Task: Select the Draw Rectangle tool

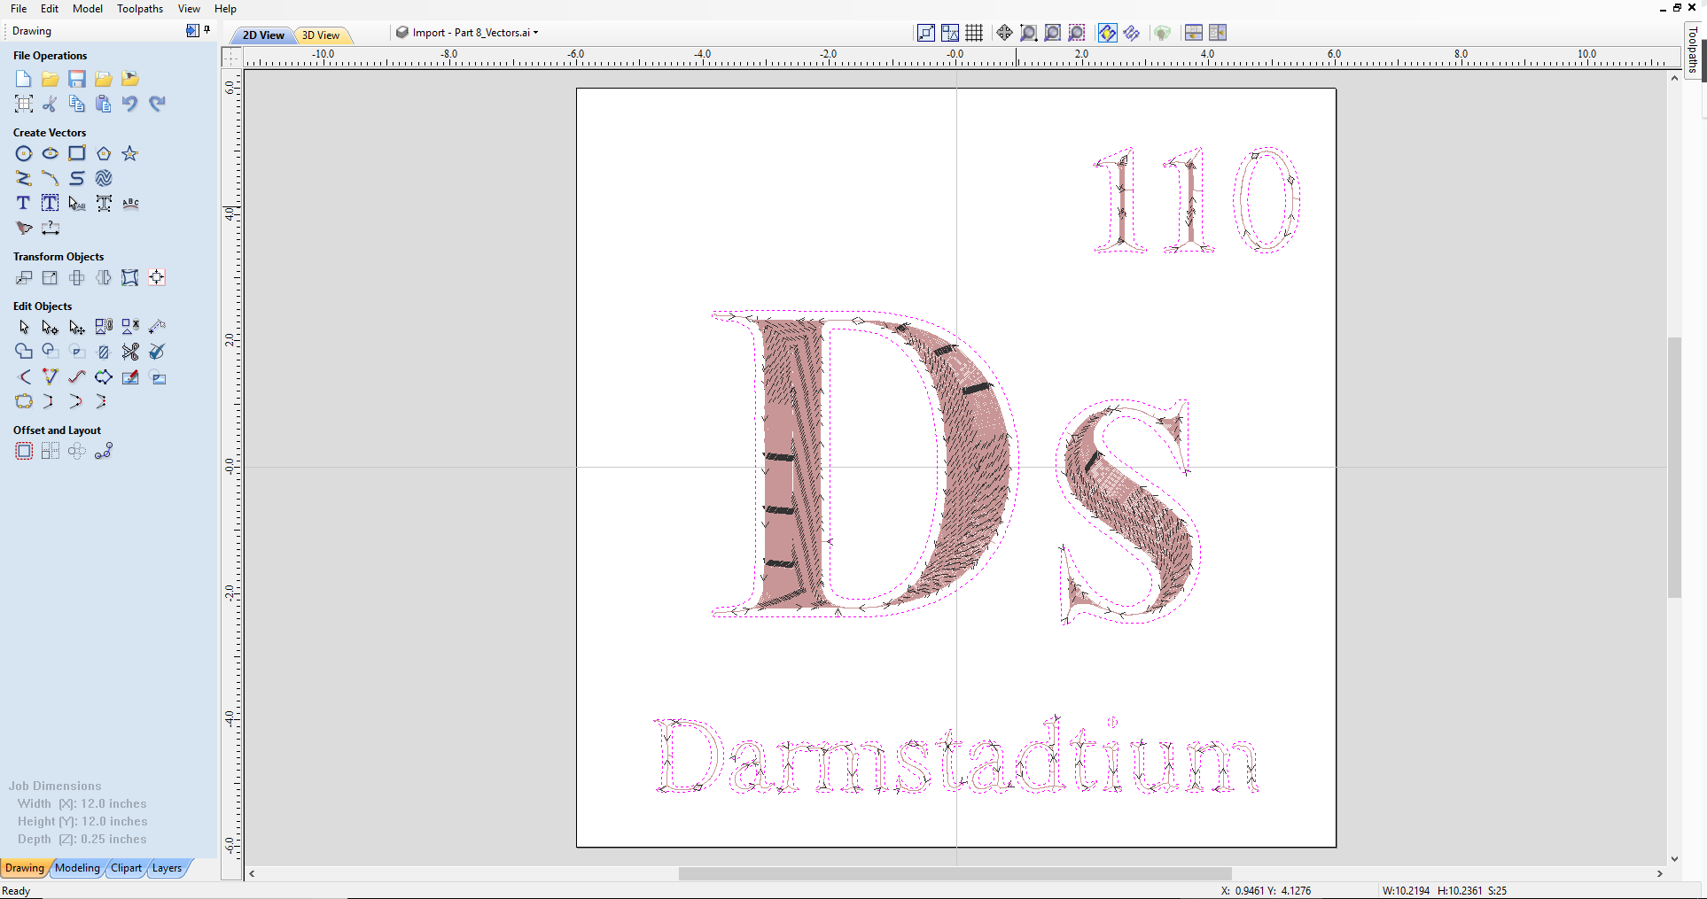Action: click(x=77, y=153)
